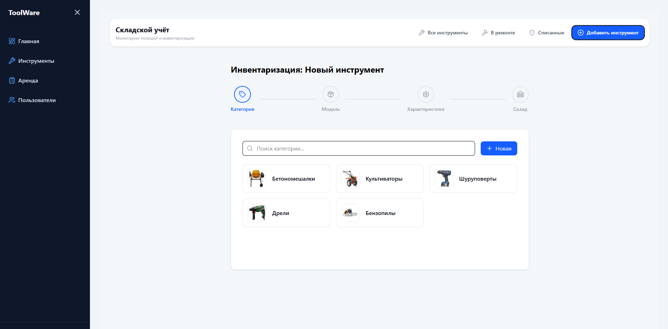This screenshot has width=668, height=329.
Task: Open Аренда in the sidebar
Action: click(x=23, y=80)
